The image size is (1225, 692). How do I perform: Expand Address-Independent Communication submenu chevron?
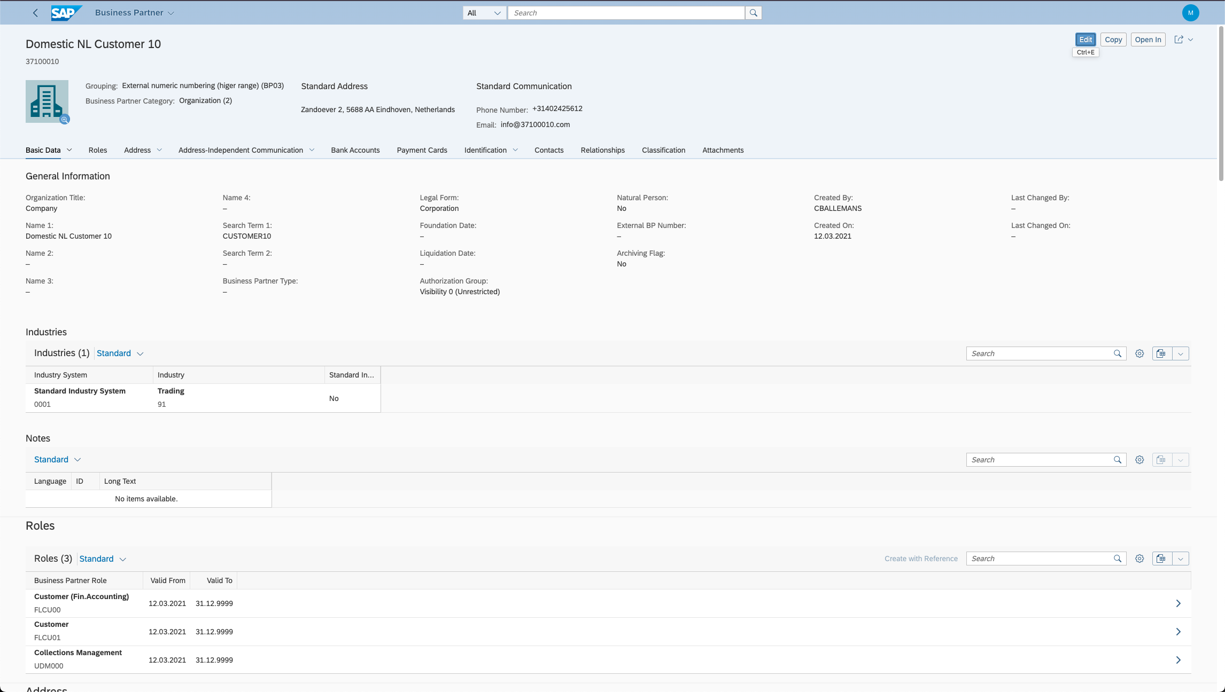(312, 150)
